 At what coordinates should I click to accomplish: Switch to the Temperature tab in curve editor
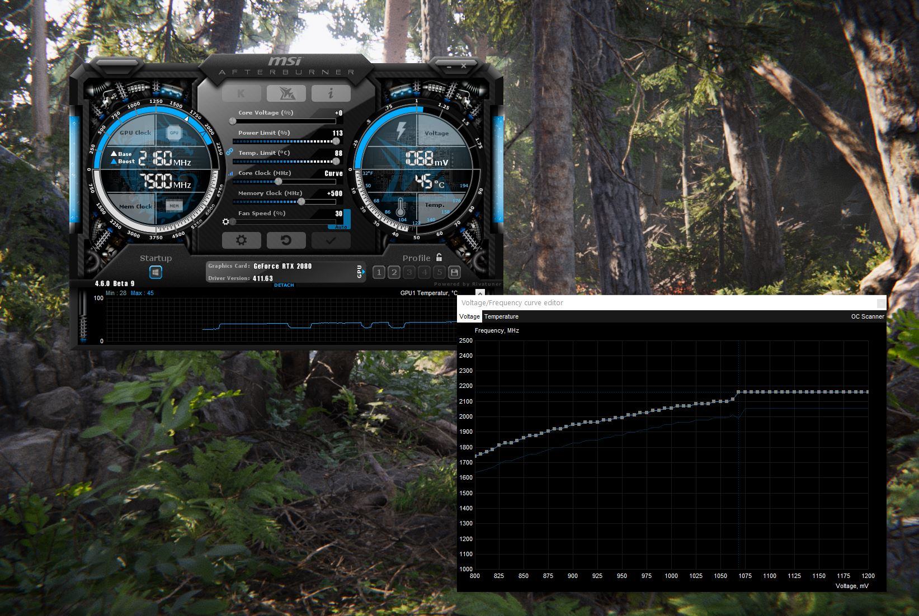(x=501, y=316)
